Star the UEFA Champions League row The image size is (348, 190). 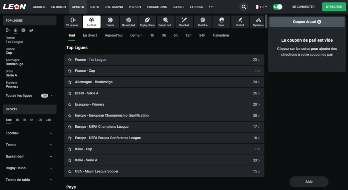tap(70, 127)
